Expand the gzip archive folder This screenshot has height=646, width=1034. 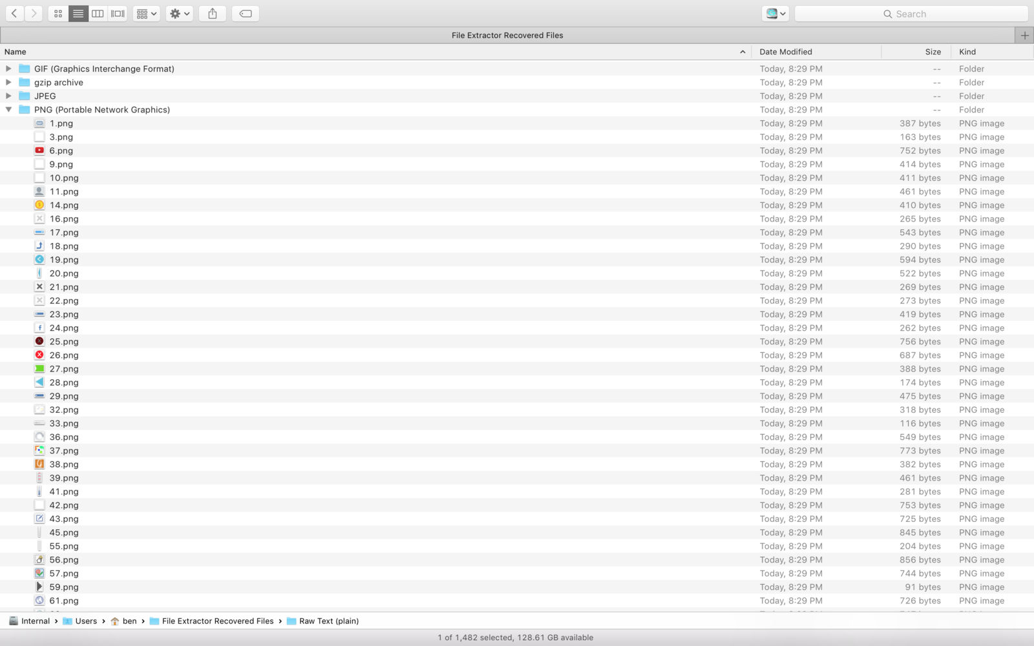coord(8,82)
